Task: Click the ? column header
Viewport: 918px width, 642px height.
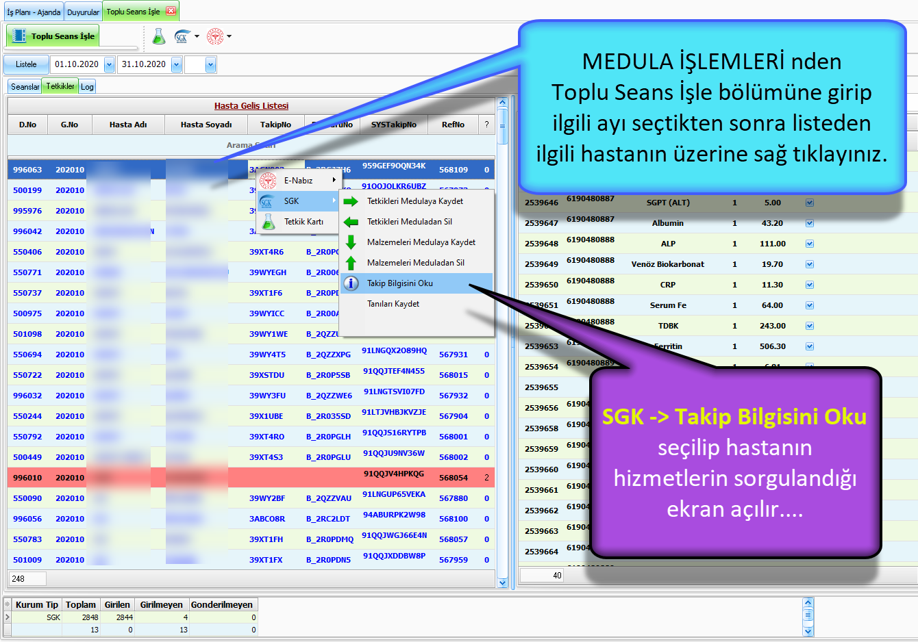Action: pos(486,125)
